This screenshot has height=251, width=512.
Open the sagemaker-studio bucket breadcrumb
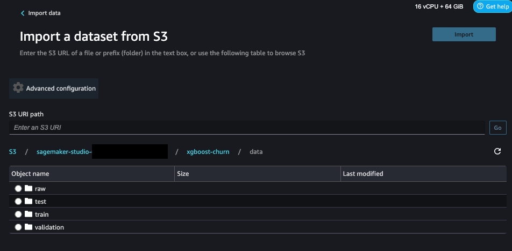coord(64,152)
